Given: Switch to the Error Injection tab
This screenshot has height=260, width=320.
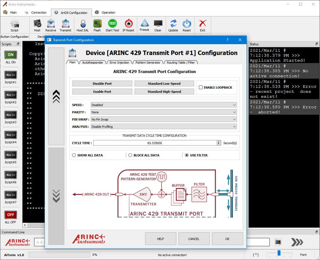Looking at the screenshot, I should click(119, 62).
